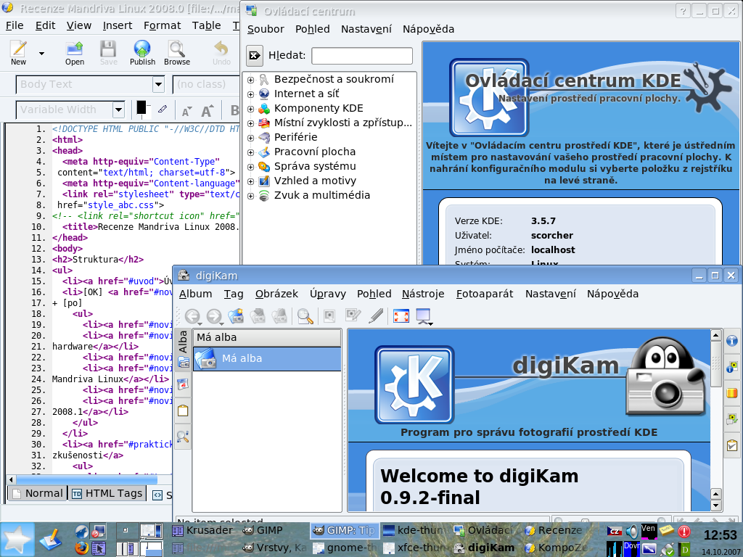This screenshot has width=743, height=557.
Task: Click the horizontal scrollbar in KompoZer source view
Action: pos(86,479)
